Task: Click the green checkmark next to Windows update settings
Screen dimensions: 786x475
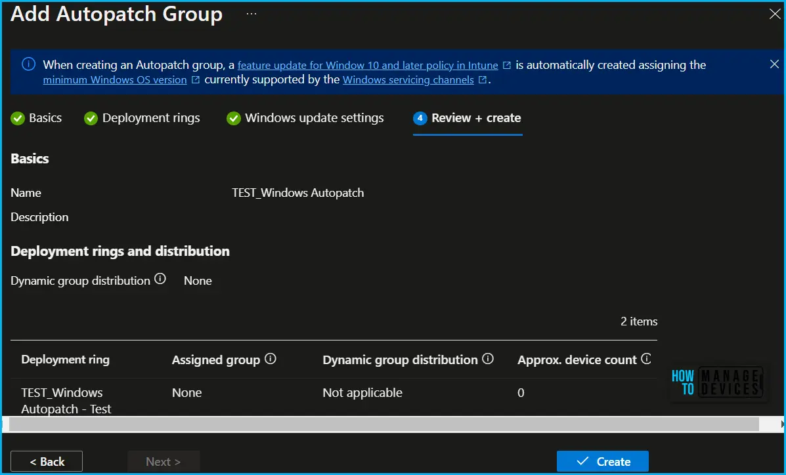Action: [234, 119]
